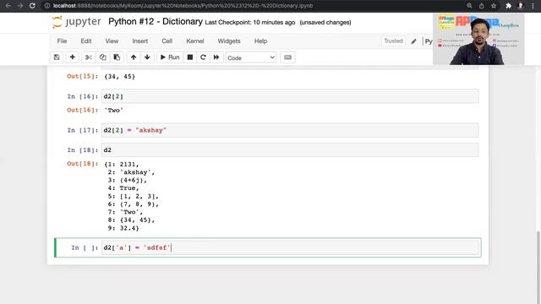Screen dimensions: 541x304
Task: Click into cell In [18] containing d2
Action: 290,150
